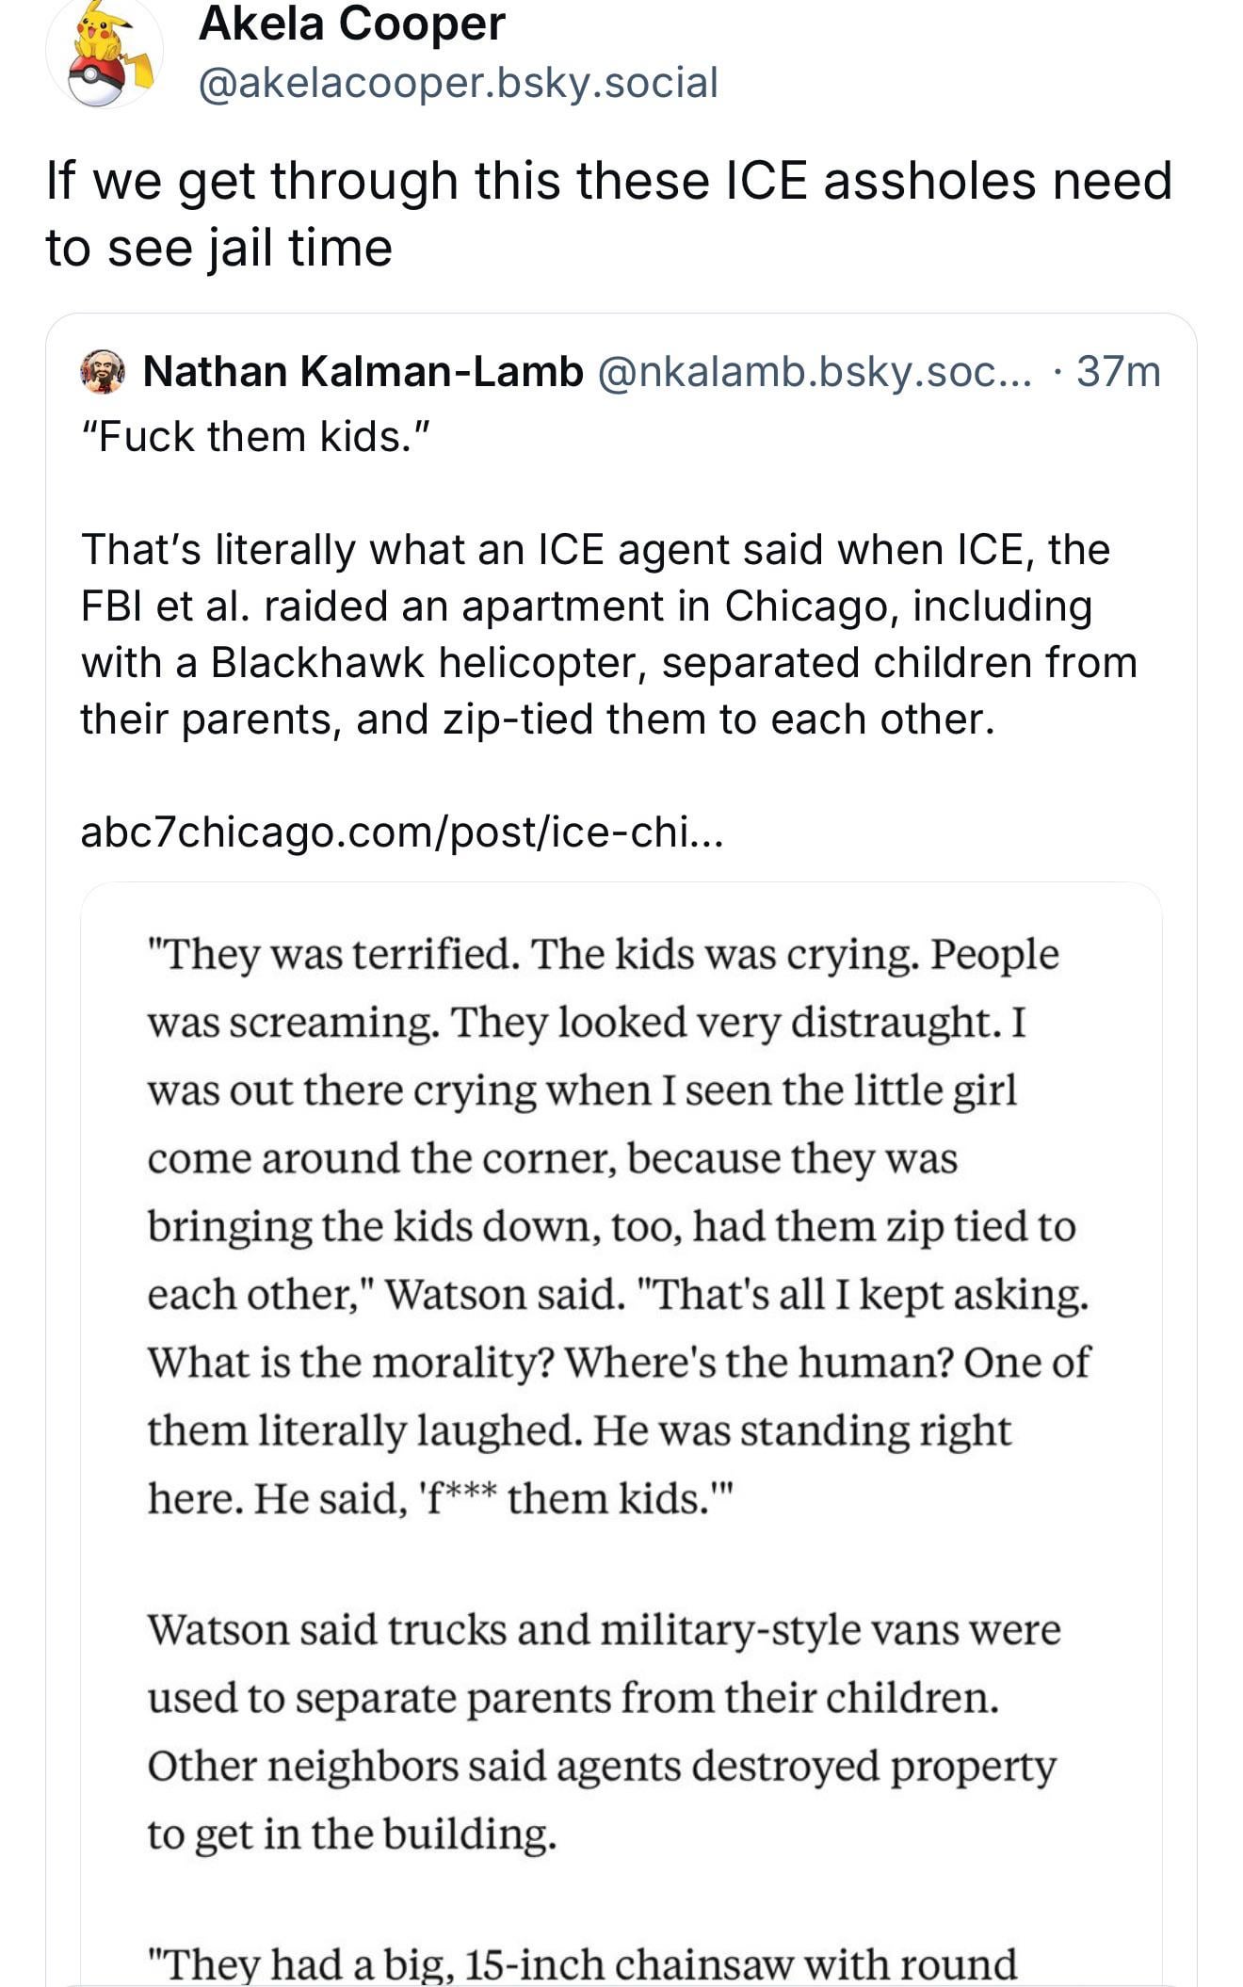
Task: Tap the line "He said, 'f*** them kids.'"
Action: [x=438, y=1498]
